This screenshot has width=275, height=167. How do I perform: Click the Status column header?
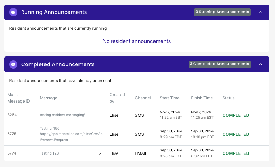click(x=228, y=98)
